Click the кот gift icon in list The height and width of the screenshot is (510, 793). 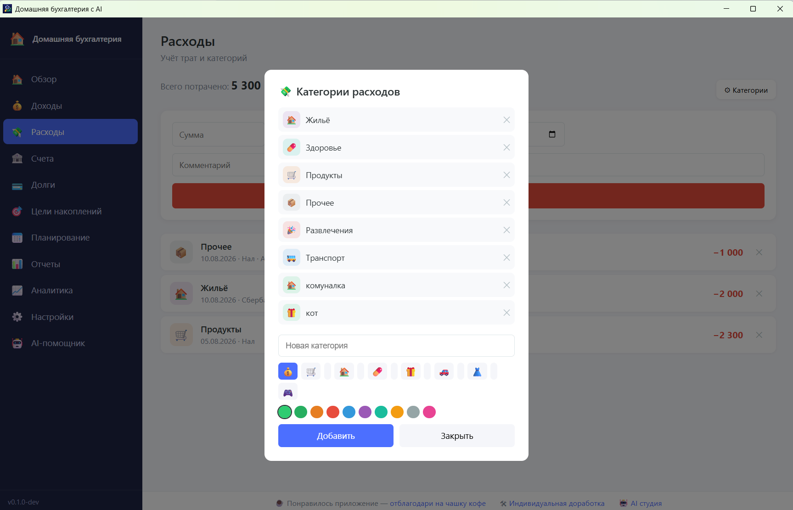pyautogui.click(x=292, y=313)
